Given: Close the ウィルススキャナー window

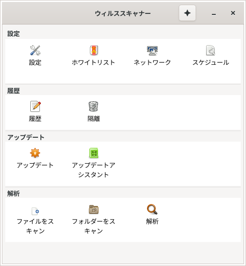Looking at the screenshot, I should (233, 13).
